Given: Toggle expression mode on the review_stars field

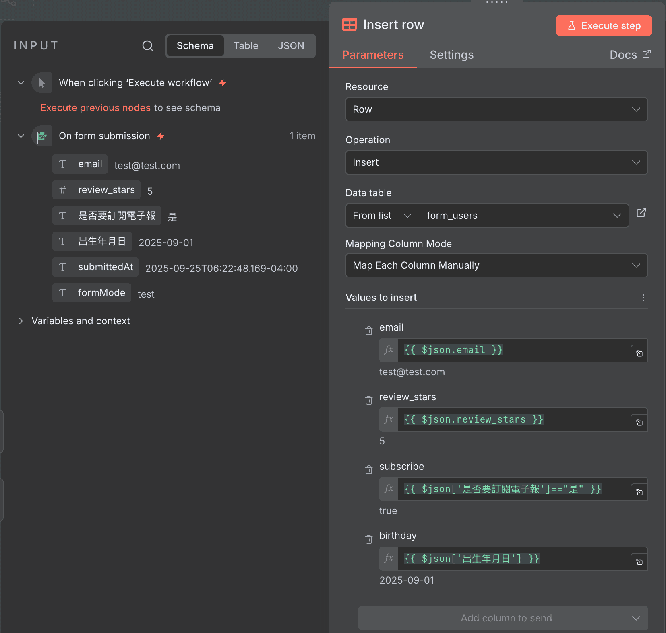Looking at the screenshot, I should pyautogui.click(x=389, y=419).
